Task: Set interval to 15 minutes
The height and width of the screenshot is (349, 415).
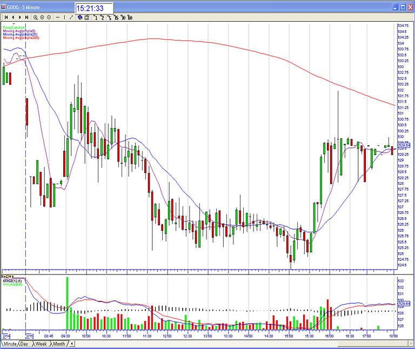Action: pos(116,17)
